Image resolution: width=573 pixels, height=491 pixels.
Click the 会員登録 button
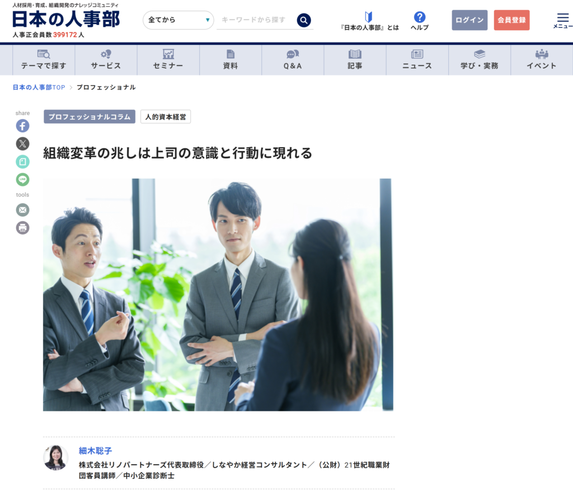pyautogui.click(x=511, y=20)
